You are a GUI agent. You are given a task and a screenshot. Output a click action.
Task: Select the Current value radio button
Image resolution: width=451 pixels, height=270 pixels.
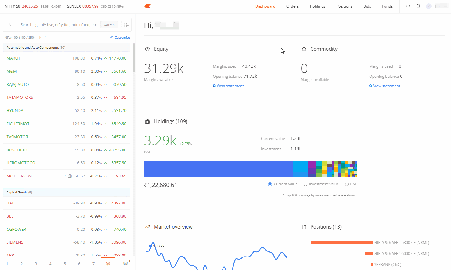click(x=270, y=184)
